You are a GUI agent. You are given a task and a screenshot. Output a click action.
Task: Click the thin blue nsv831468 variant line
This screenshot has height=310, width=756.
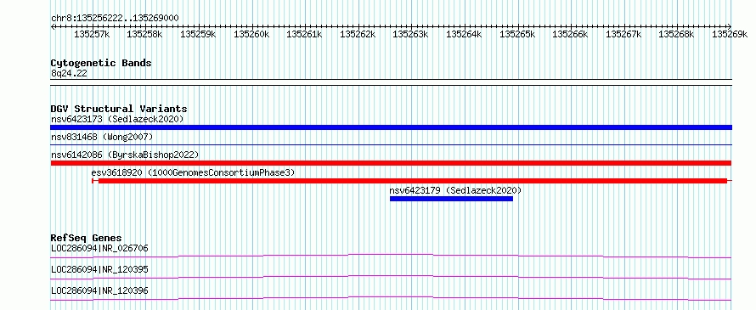tap(391, 144)
